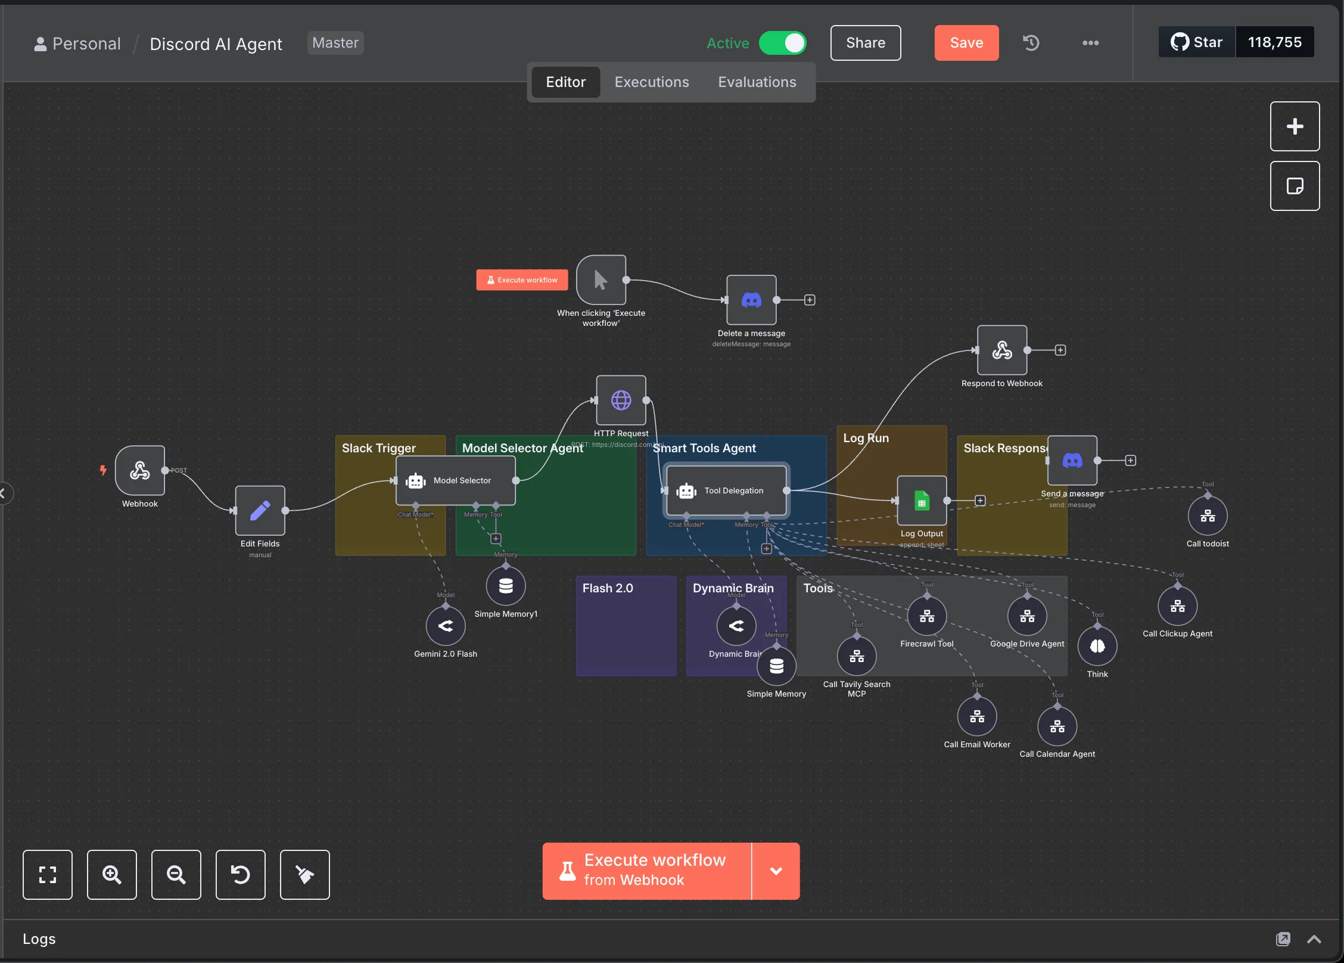Expand the left sidebar arrow

[4, 493]
